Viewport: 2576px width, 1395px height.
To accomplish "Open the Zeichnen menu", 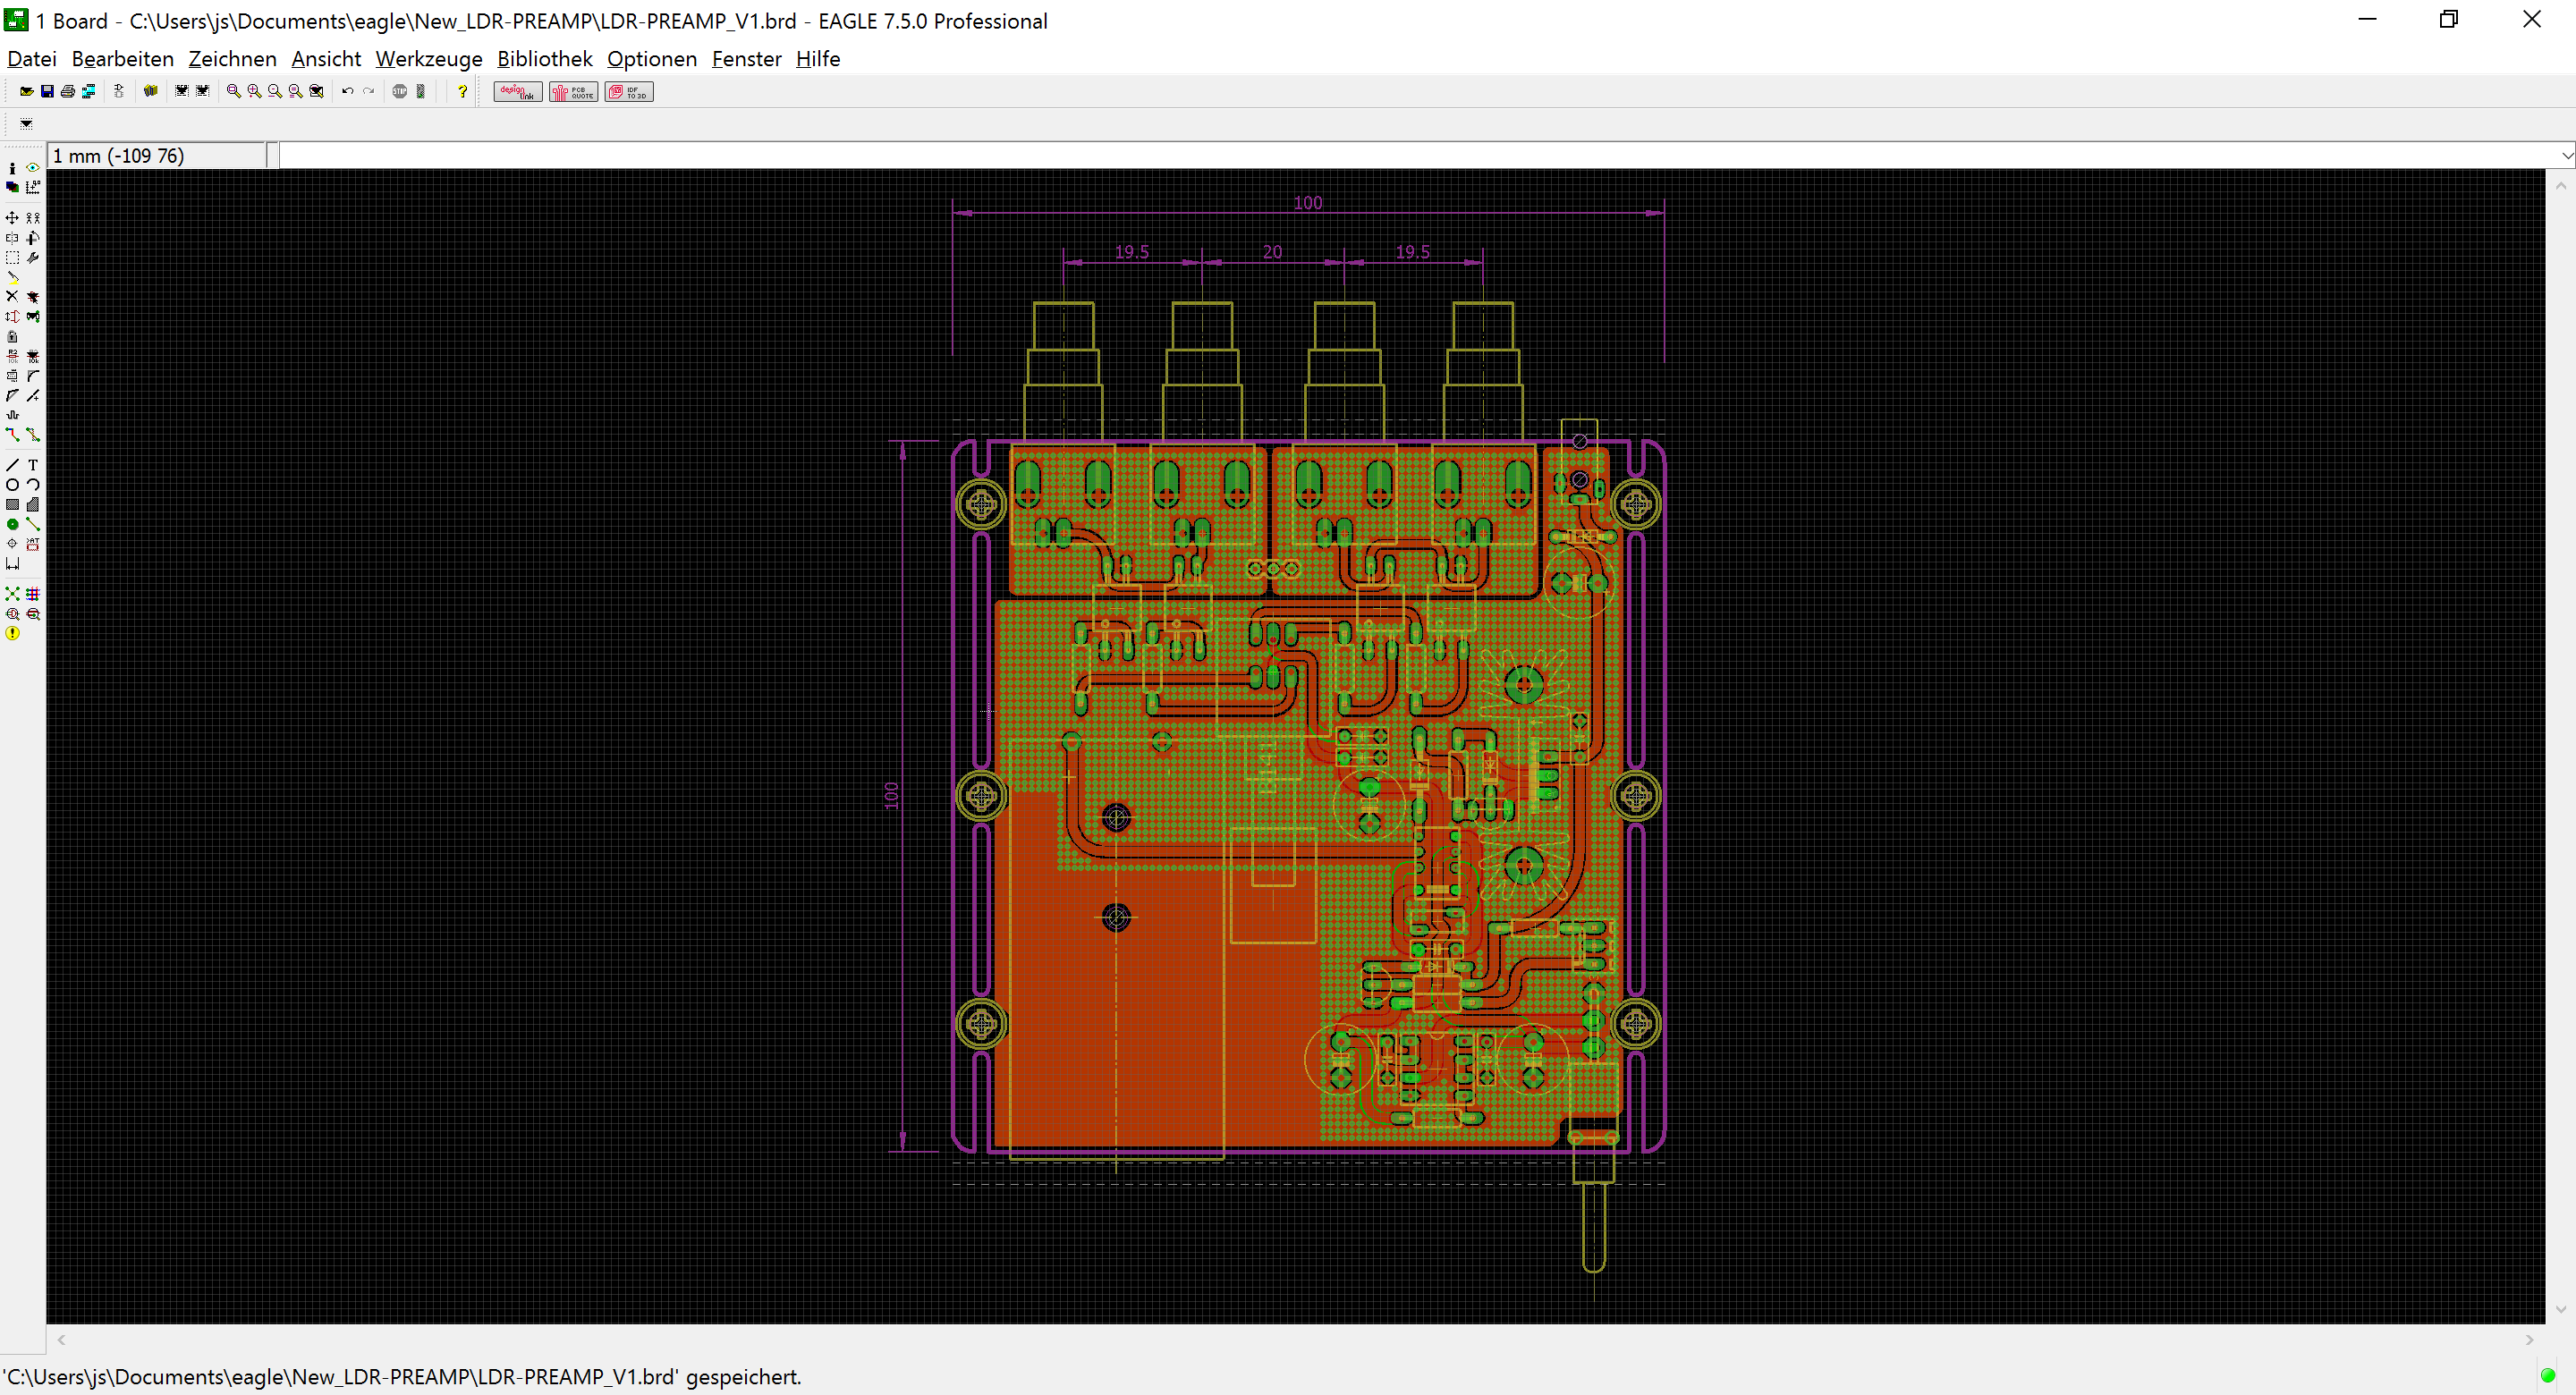I will click(x=232, y=59).
